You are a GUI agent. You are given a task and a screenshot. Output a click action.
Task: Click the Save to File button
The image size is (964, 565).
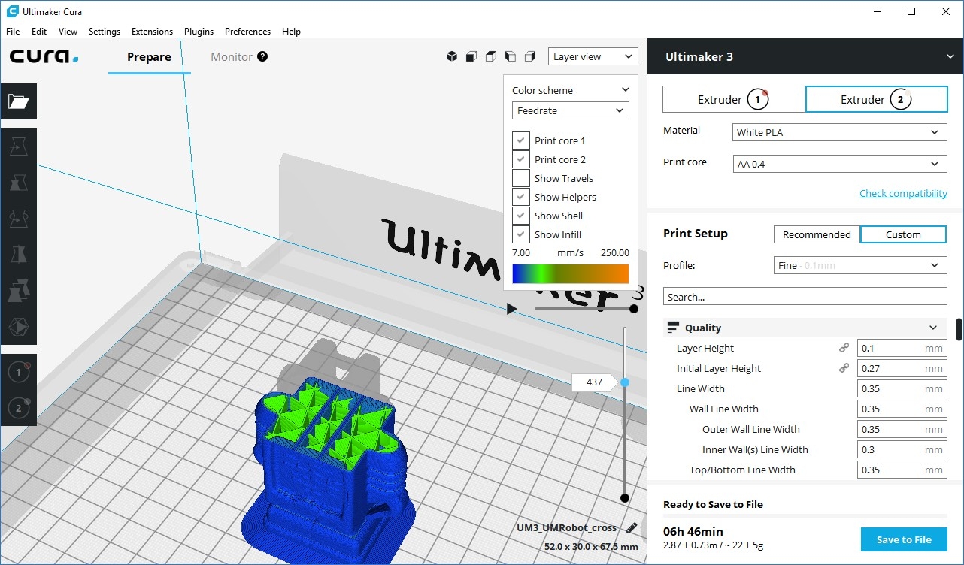coord(904,539)
